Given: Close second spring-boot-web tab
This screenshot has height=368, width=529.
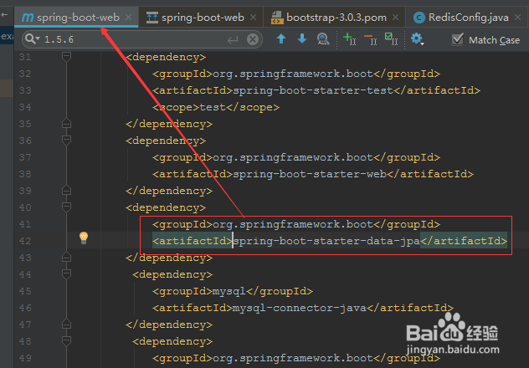Looking at the screenshot, I should pyautogui.click(x=253, y=17).
